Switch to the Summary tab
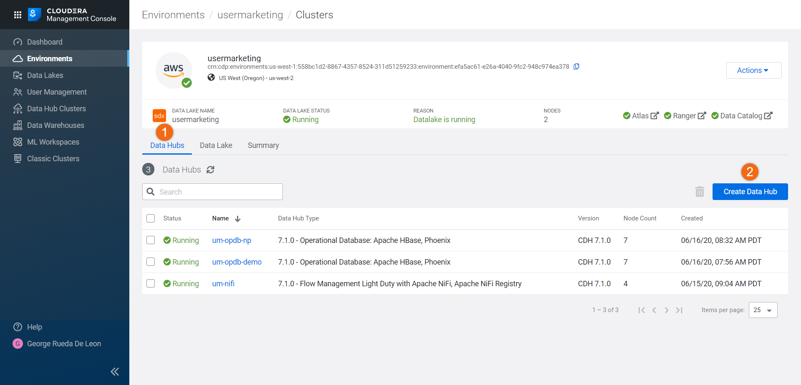This screenshot has height=385, width=801. 263,145
